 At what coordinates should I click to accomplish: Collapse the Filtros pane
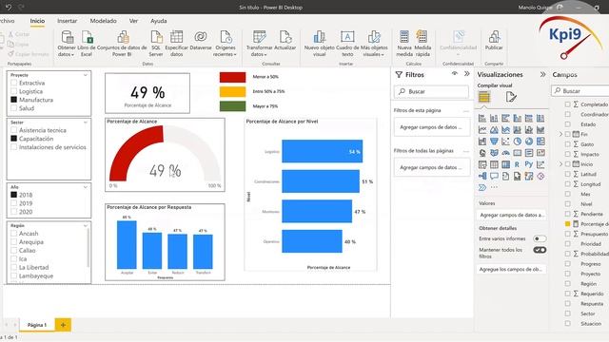[467, 74]
